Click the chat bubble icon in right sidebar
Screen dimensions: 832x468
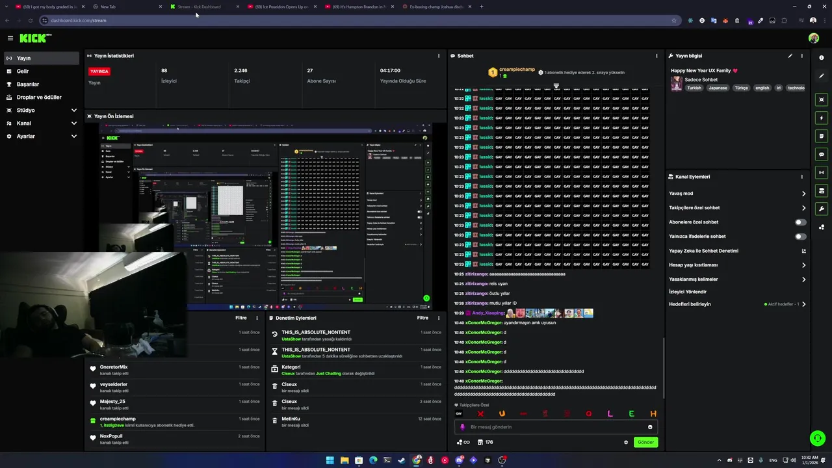[x=822, y=155]
